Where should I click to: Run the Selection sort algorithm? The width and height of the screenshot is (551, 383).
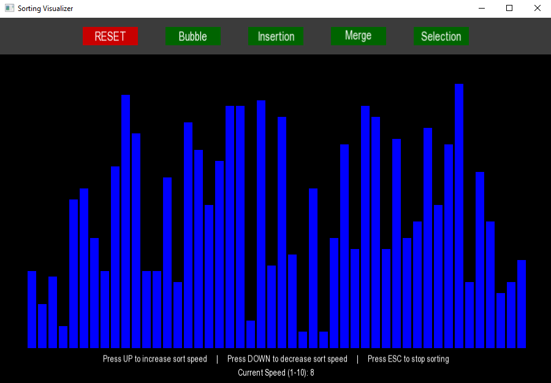441,36
